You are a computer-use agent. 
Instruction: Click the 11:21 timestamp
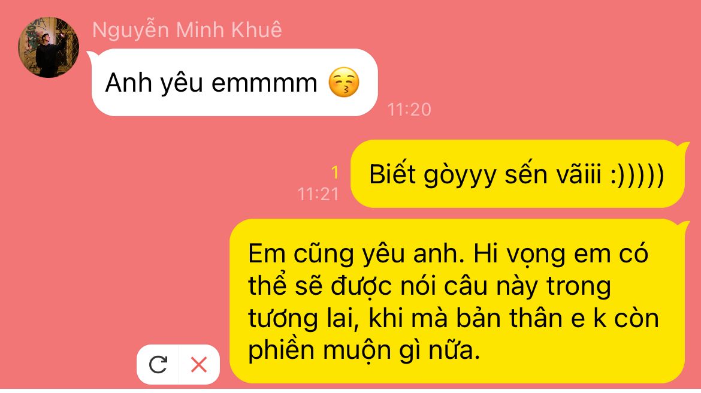point(318,194)
